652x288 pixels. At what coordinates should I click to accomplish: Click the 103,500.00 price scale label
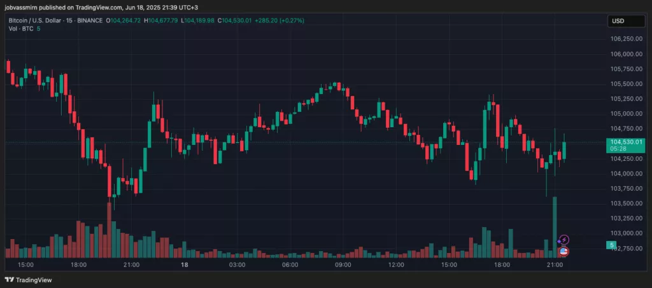pos(627,203)
